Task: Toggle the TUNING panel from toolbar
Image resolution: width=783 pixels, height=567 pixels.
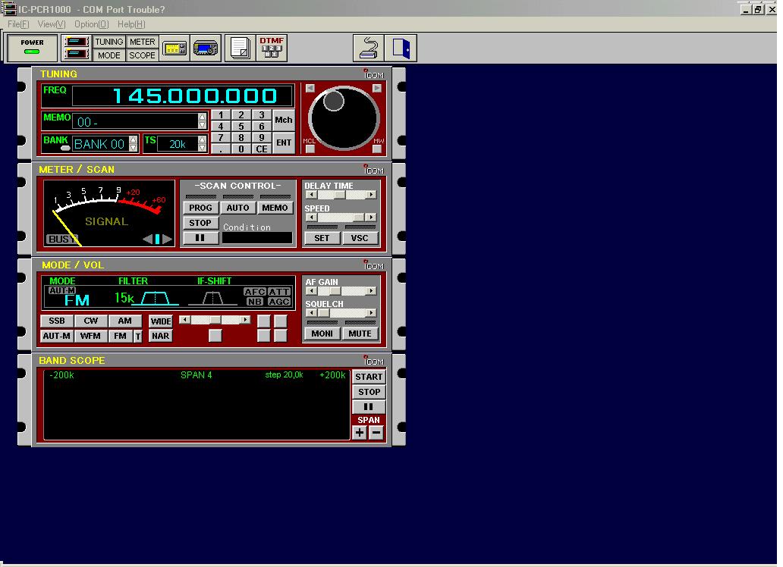Action: coord(108,42)
